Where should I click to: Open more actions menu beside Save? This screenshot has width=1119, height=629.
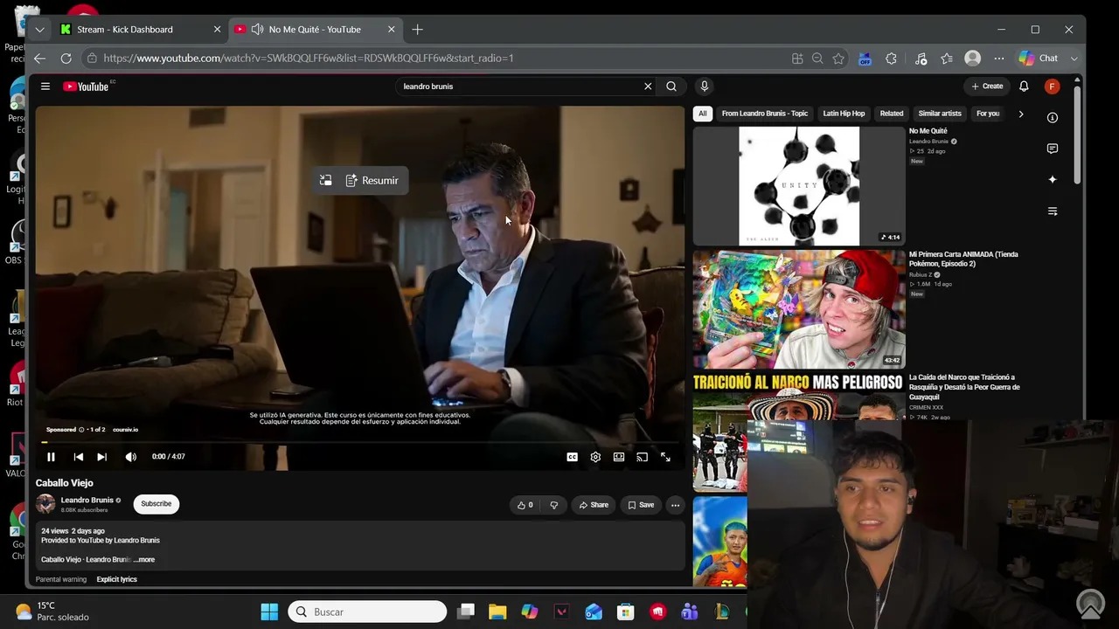tap(675, 505)
